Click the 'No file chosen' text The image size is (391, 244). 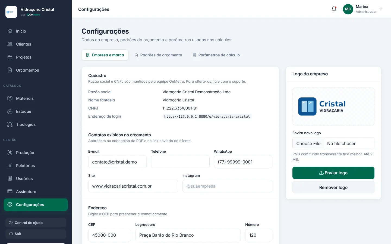pyautogui.click(x=342, y=143)
